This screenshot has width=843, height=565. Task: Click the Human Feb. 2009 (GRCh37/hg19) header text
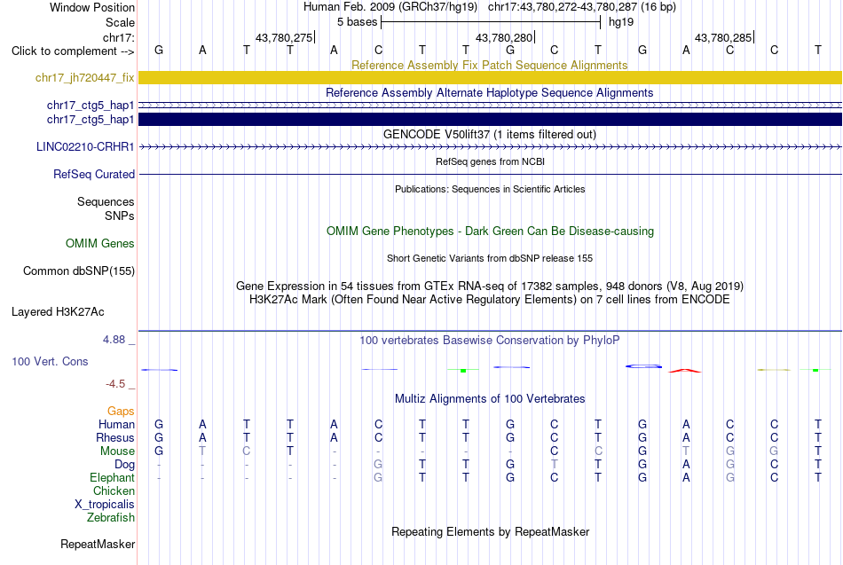pyautogui.click(x=390, y=7)
